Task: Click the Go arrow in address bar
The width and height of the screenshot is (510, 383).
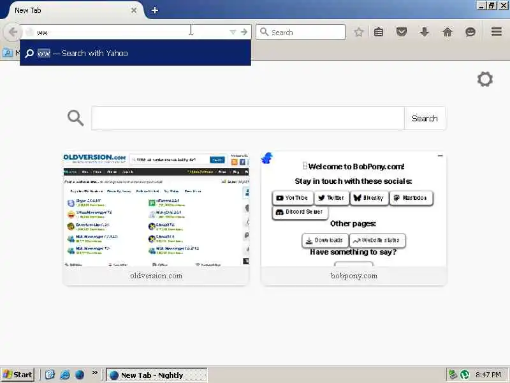Action: (x=244, y=32)
